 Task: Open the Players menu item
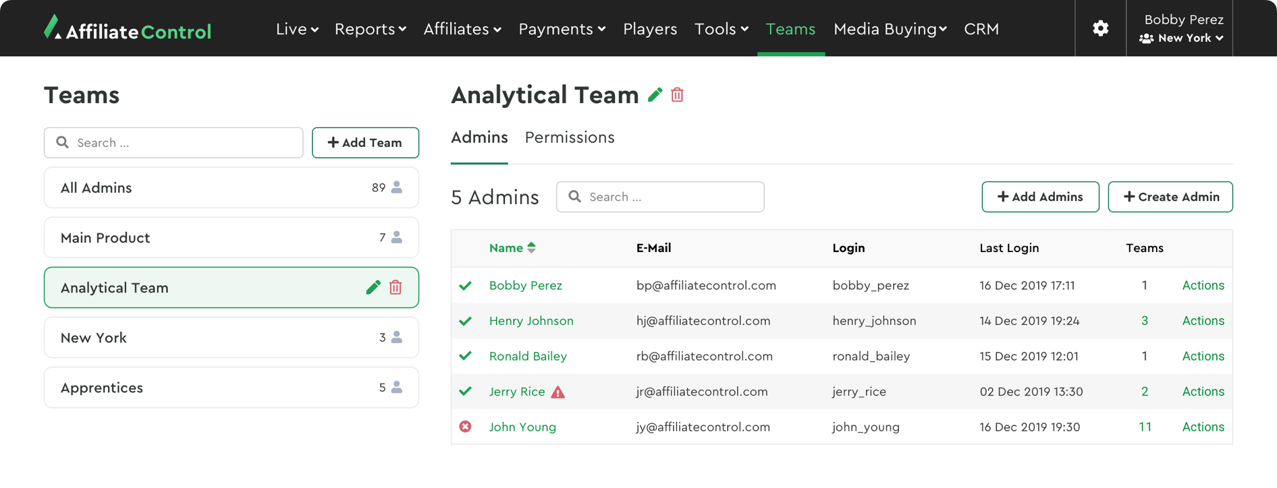pos(649,29)
